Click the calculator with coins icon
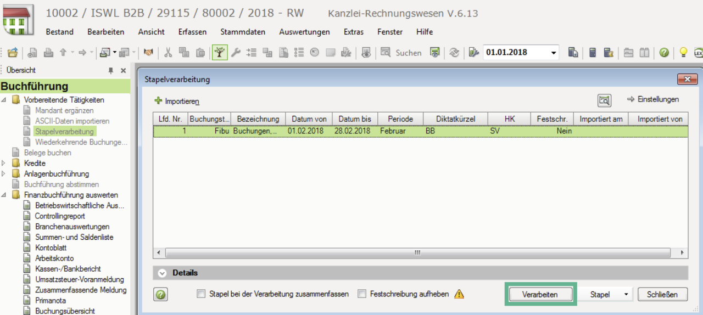This screenshot has width=703, height=315. [x=608, y=53]
